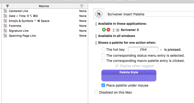Click None trigger value for Footnote
This screenshot has width=194, height=103.
point(83,26)
